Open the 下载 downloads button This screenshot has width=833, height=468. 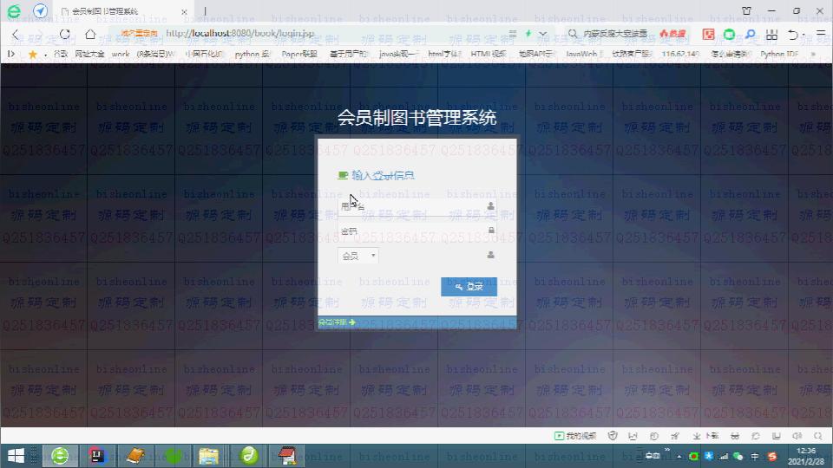pos(705,436)
